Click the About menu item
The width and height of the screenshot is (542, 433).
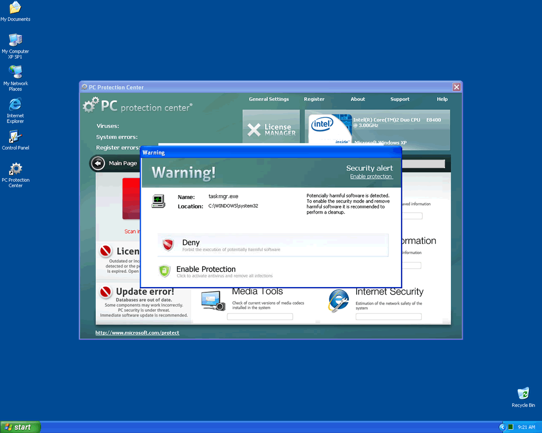pyautogui.click(x=358, y=99)
